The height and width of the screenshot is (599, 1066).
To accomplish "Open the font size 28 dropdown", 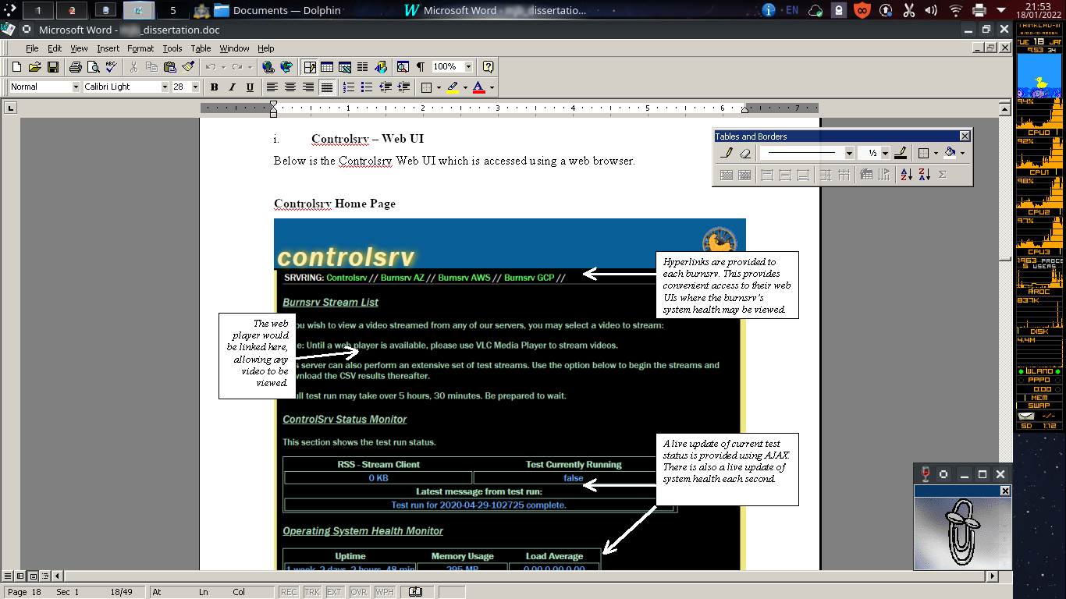I will tap(195, 87).
